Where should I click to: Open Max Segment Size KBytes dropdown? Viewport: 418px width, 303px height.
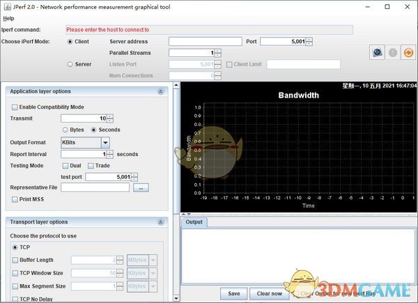(153, 286)
